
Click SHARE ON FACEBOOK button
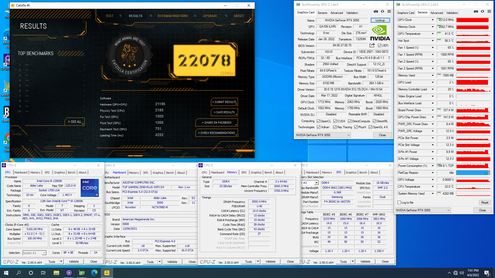pos(217,123)
